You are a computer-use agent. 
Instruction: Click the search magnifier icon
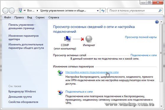click(x=160, y=11)
